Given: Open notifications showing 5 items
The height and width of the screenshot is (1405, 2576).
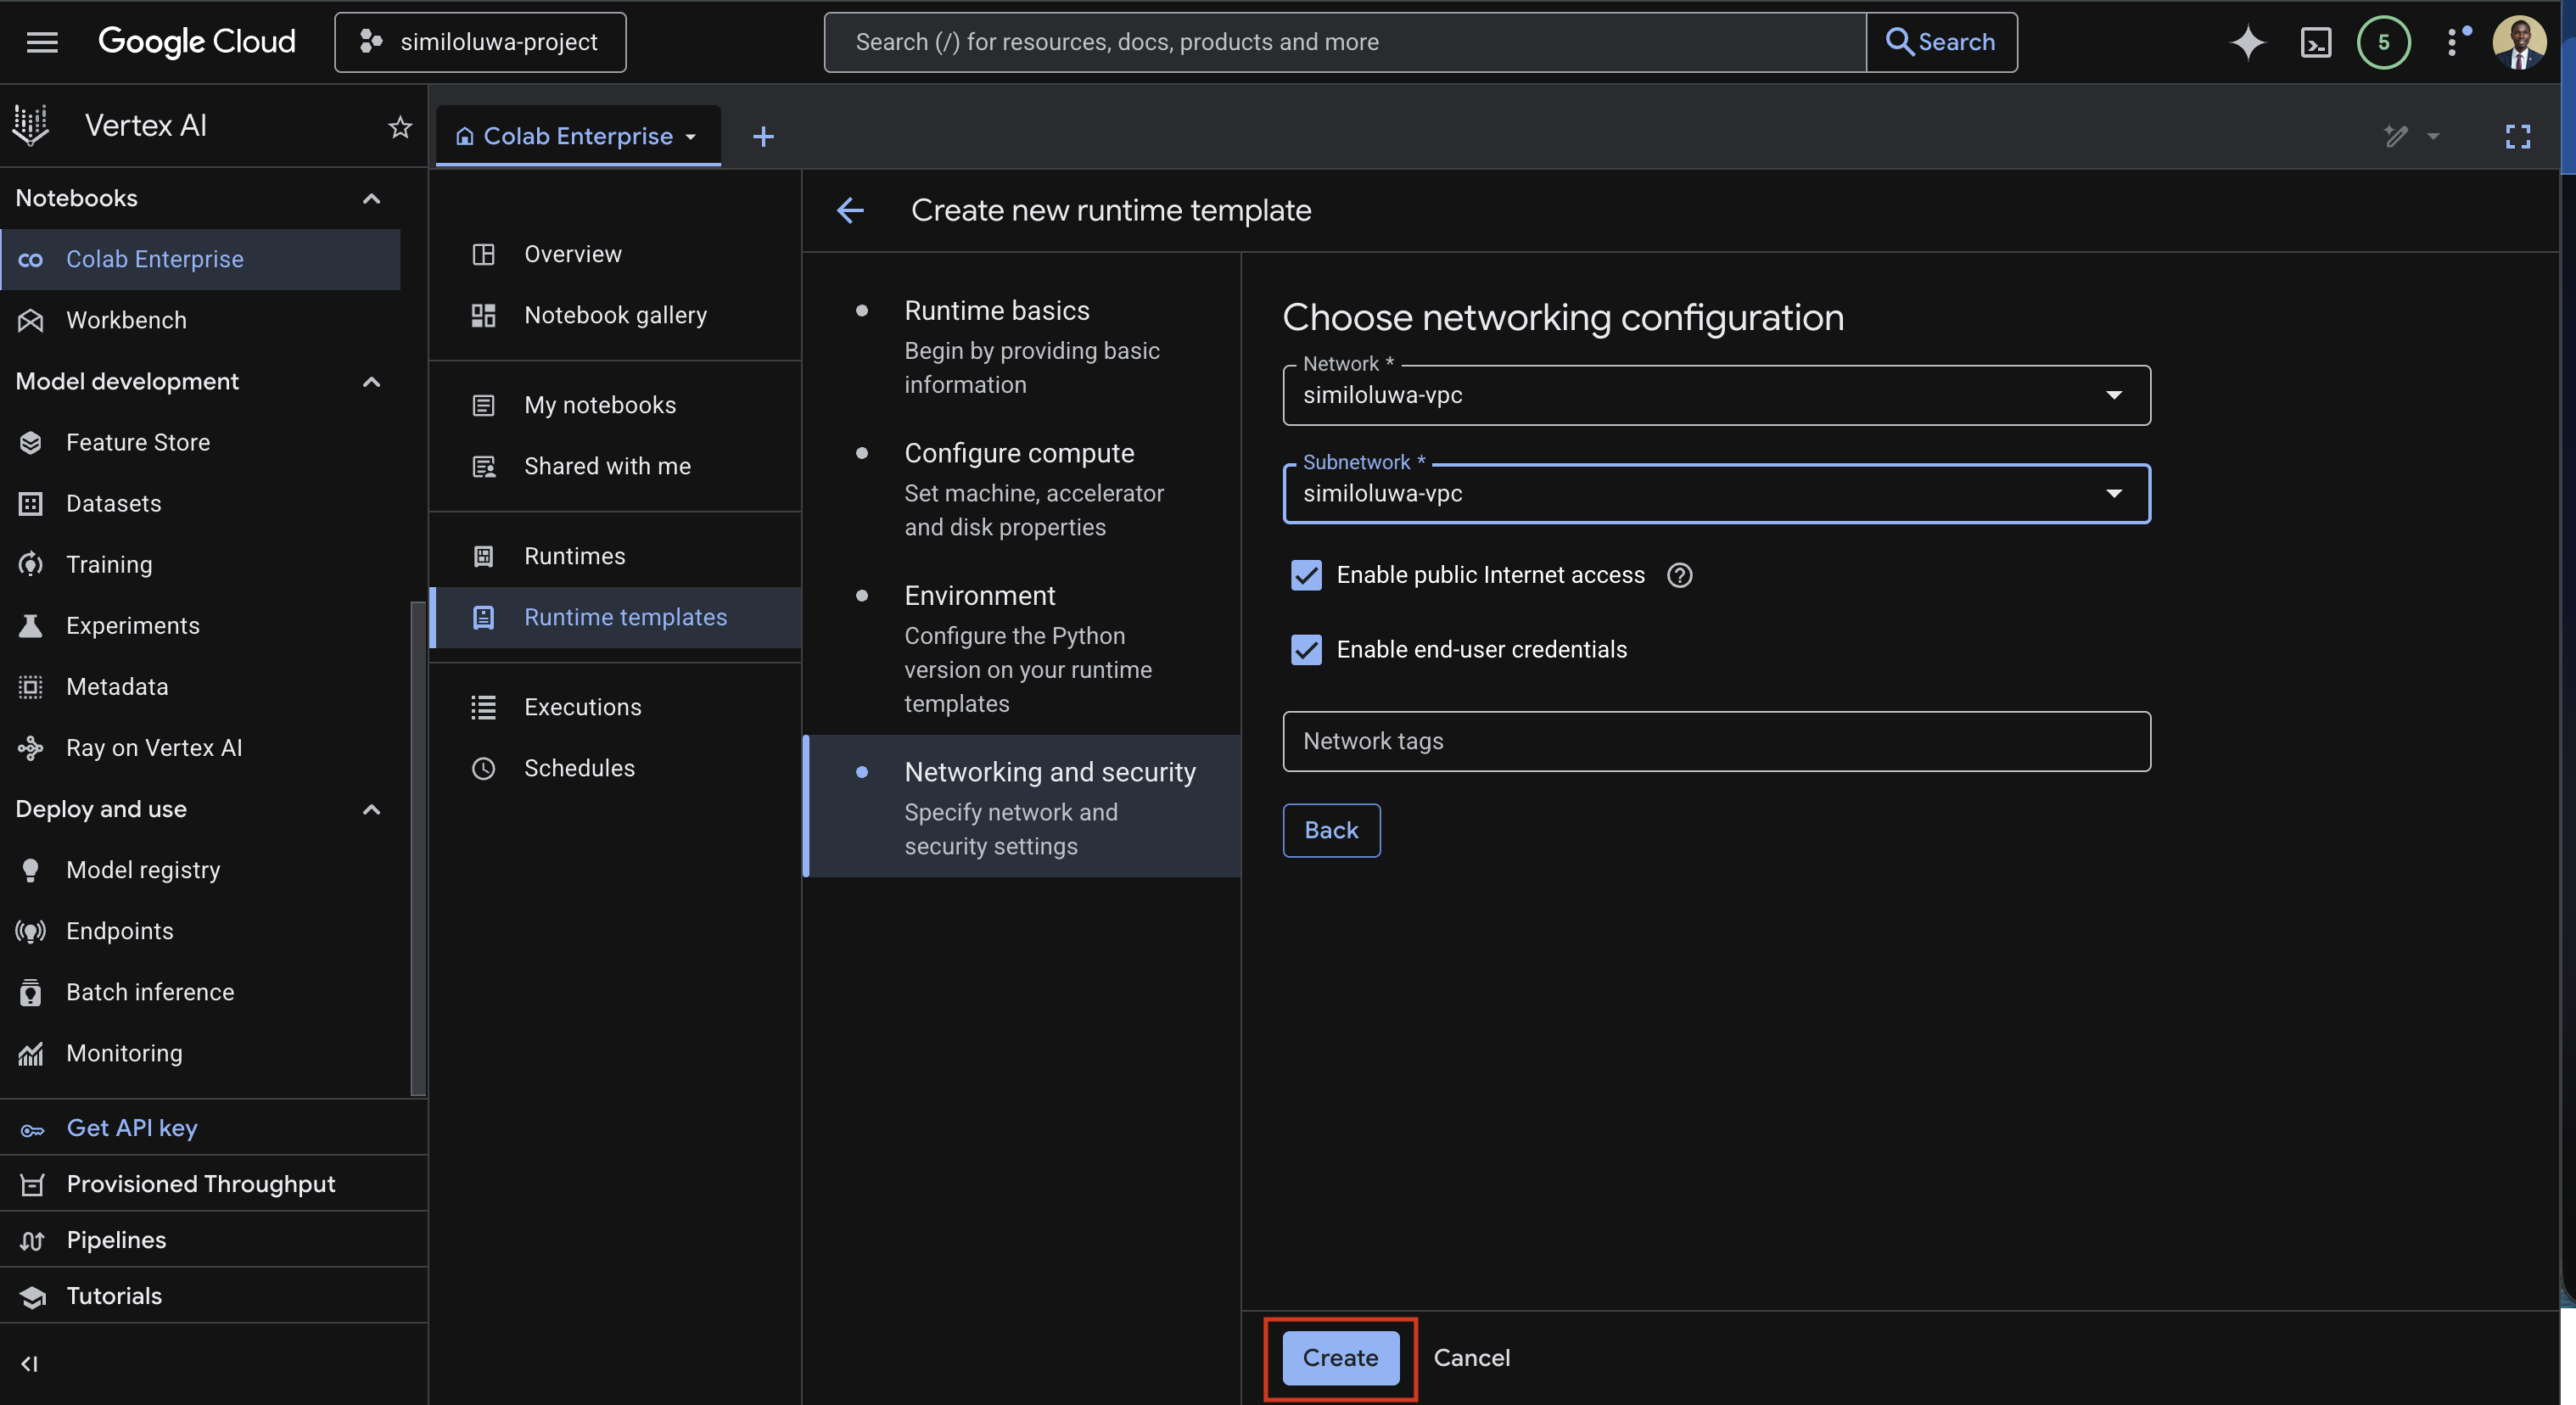Looking at the screenshot, I should coord(2384,42).
